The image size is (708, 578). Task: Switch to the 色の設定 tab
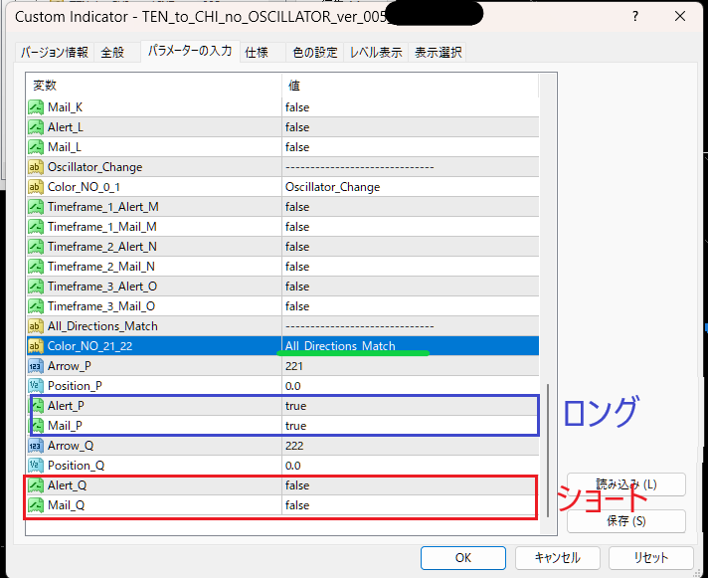(312, 53)
